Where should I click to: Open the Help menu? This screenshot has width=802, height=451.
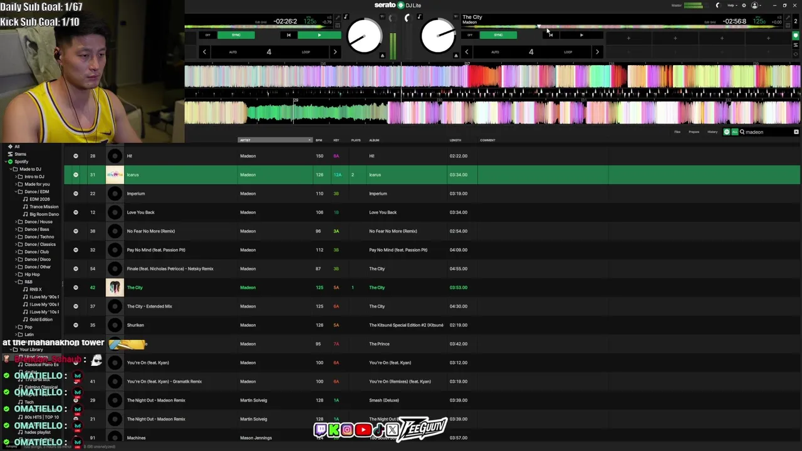pos(731,5)
